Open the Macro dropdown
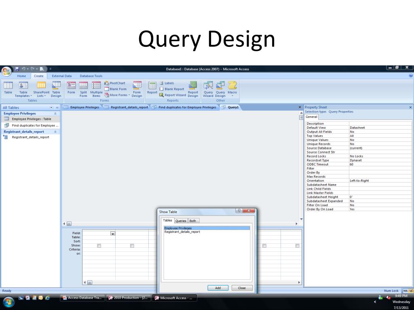Image resolution: width=414 pixels, height=310 pixels. pos(232,89)
